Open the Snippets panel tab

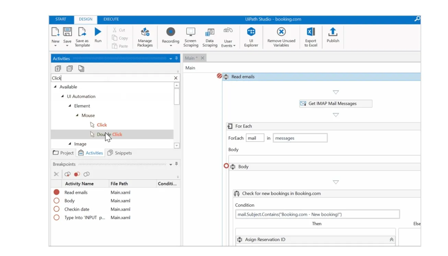pyautogui.click(x=120, y=153)
